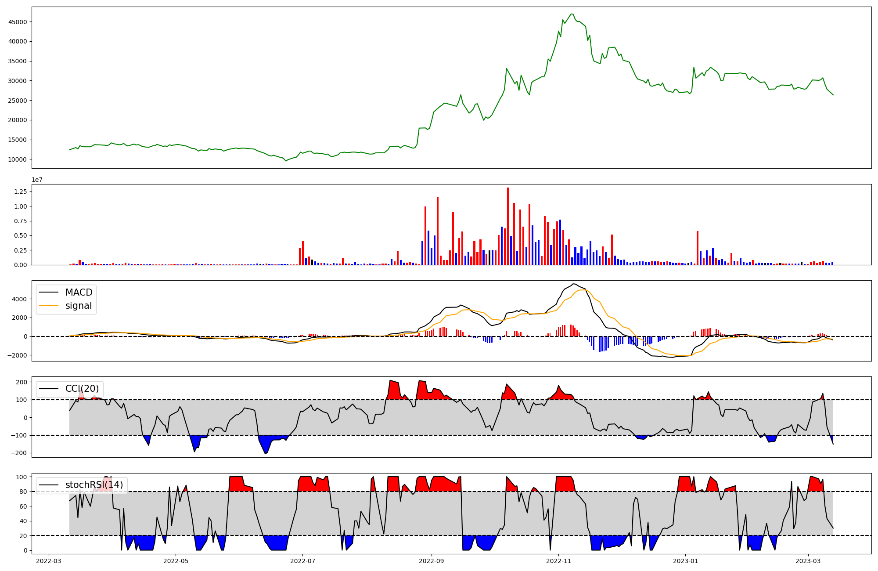Click the orange signal line swatch in legend
The height and width of the screenshot is (571, 878).
coord(49,306)
